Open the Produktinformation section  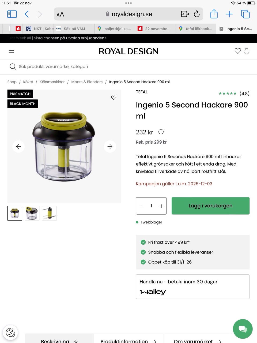tap(128, 340)
